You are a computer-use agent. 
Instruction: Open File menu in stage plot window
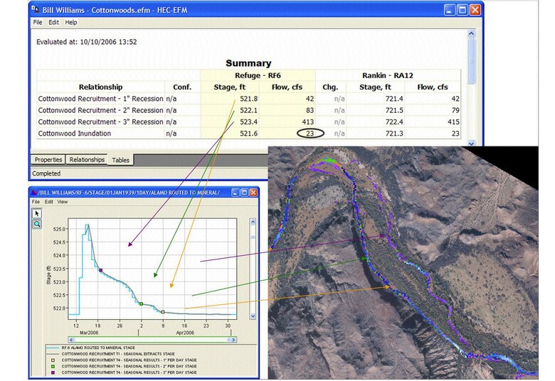click(36, 202)
